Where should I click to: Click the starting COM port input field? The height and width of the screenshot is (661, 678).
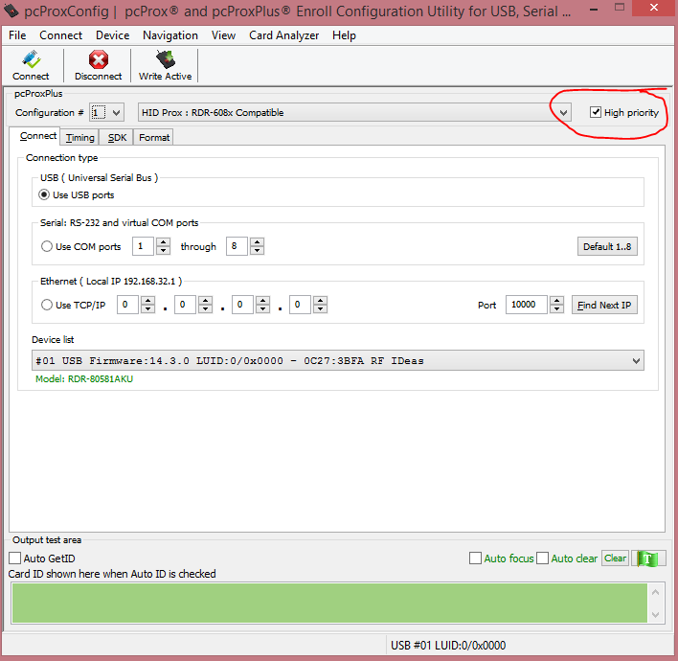tap(143, 246)
